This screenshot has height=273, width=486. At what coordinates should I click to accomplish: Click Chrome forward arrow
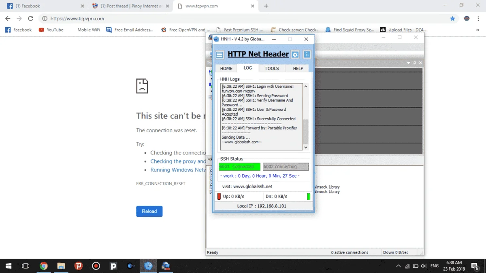[19, 18]
